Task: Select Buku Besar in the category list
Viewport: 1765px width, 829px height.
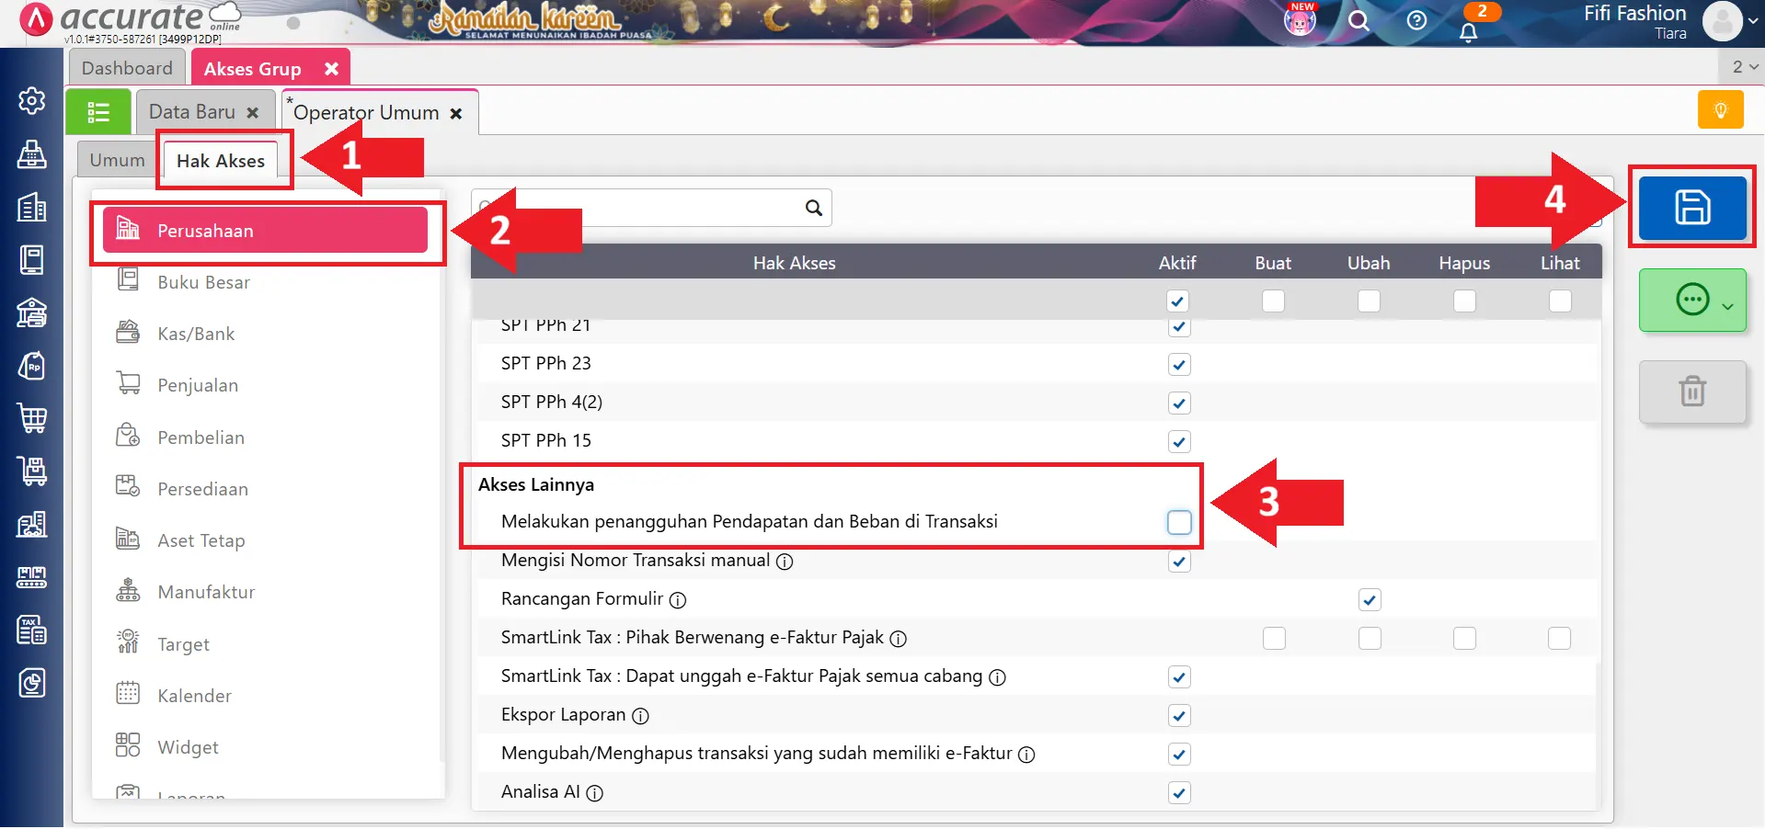Action: pyautogui.click(x=203, y=282)
